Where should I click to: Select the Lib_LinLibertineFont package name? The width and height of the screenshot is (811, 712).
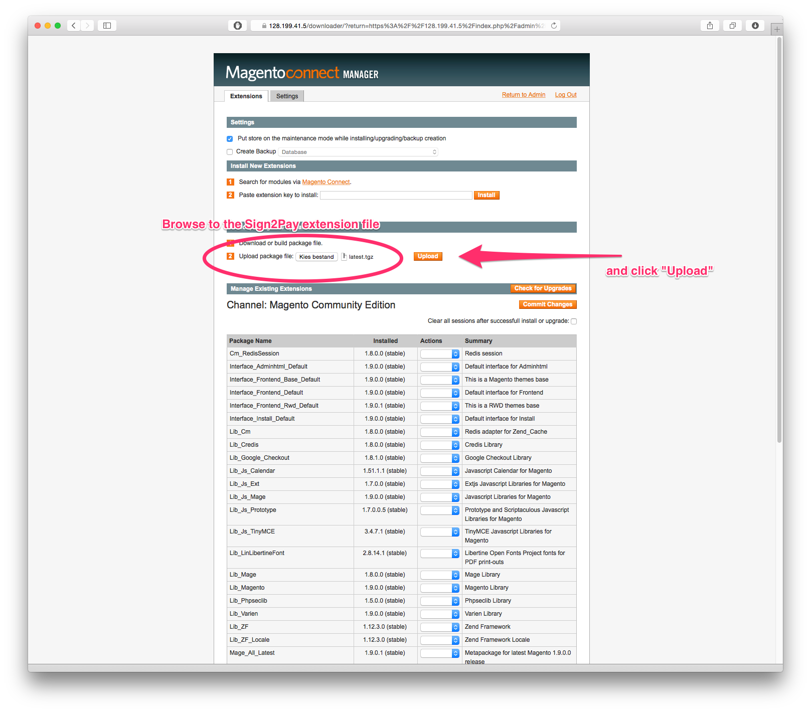pyautogui.click(x=257, y=553)
